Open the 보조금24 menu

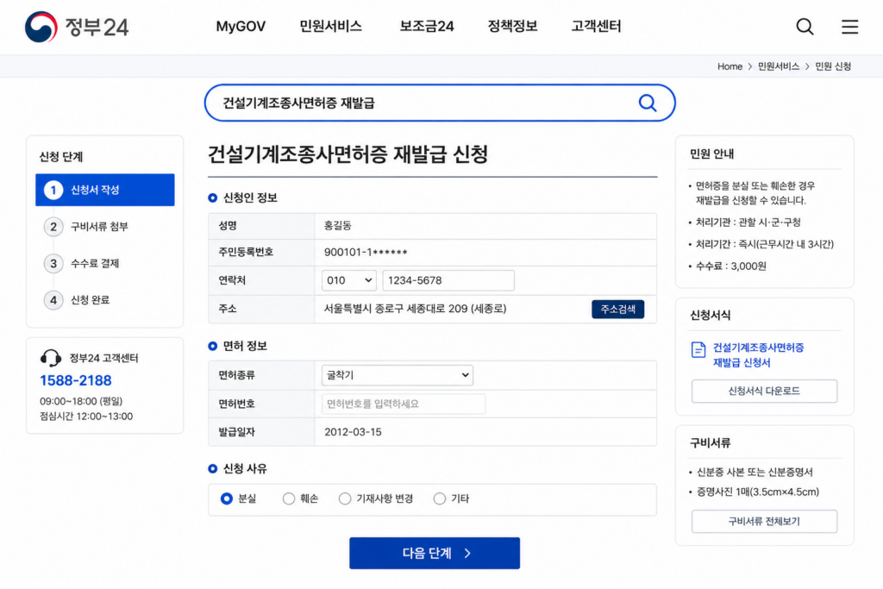click(426, 27)
